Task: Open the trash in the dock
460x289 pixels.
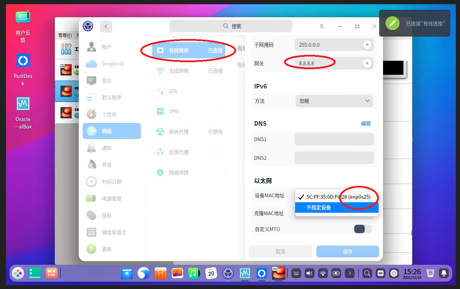Action: tap(430, 273)
